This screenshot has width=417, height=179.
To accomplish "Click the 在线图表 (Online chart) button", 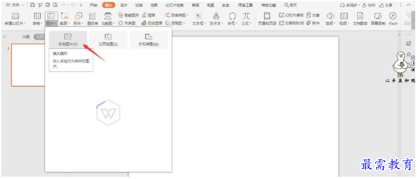I will pos(152,23).
